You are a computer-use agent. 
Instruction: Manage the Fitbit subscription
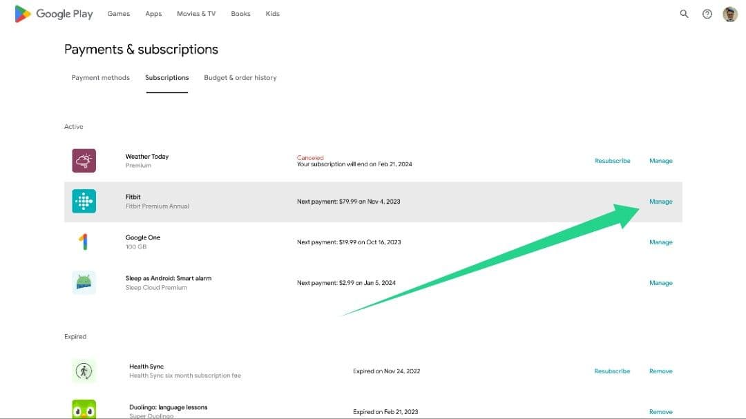click(660, 202)
